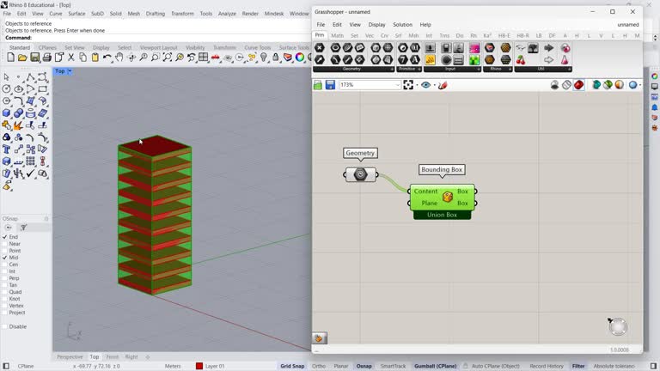This screenshot has height=371, width=660.
Task: Select the Pan view hand icon
Action: pyautogui.click(x=119, y=58)
